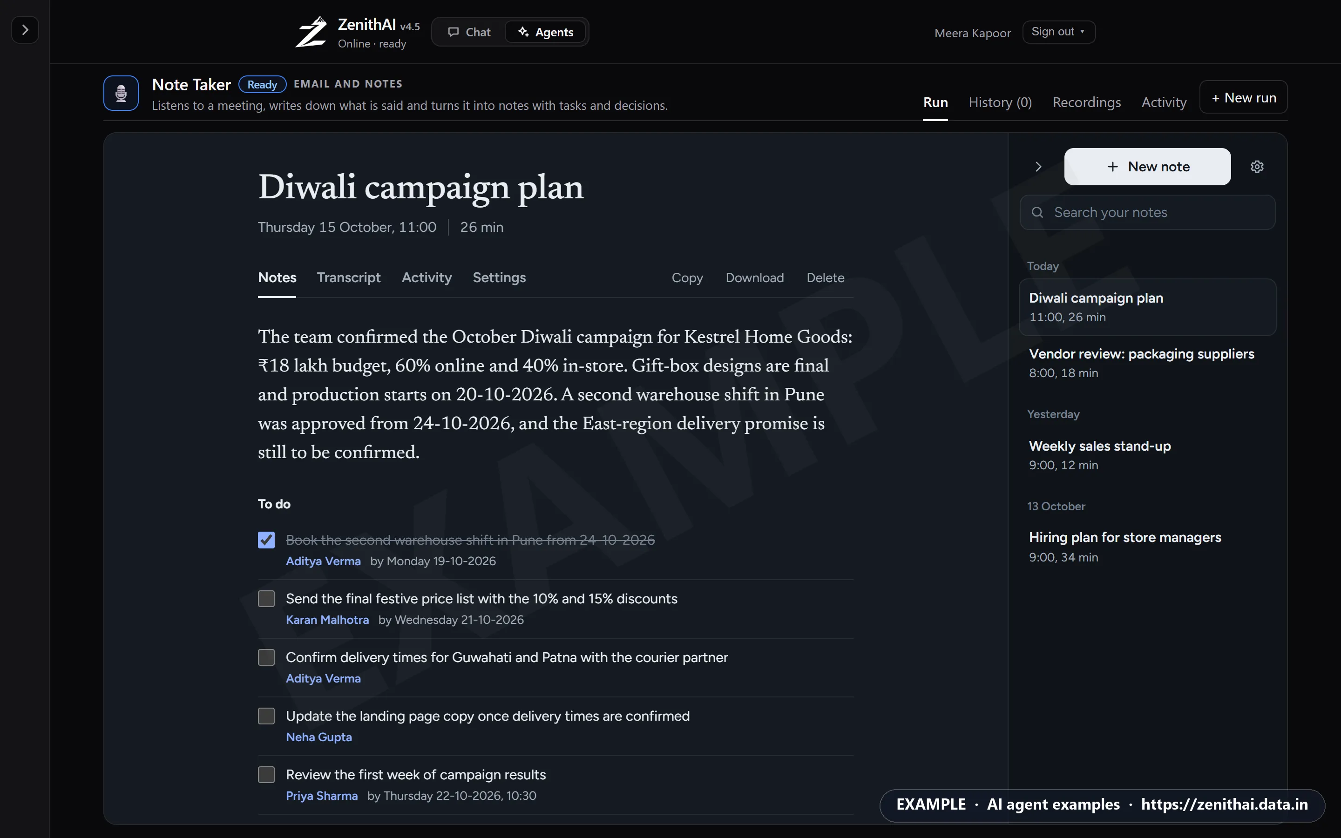This screenshot has height=838, width=1341.
Task: Check the Send final festive price list task
Action: click(x=266, y=599)
